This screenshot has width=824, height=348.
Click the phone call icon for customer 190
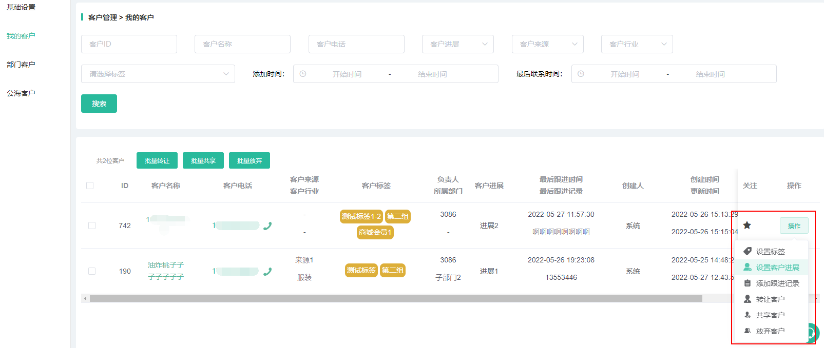pos(267,272)
